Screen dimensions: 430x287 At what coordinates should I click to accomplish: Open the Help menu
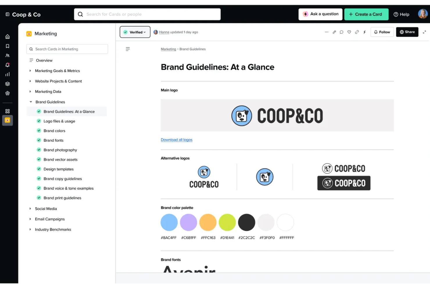point(401,14)
